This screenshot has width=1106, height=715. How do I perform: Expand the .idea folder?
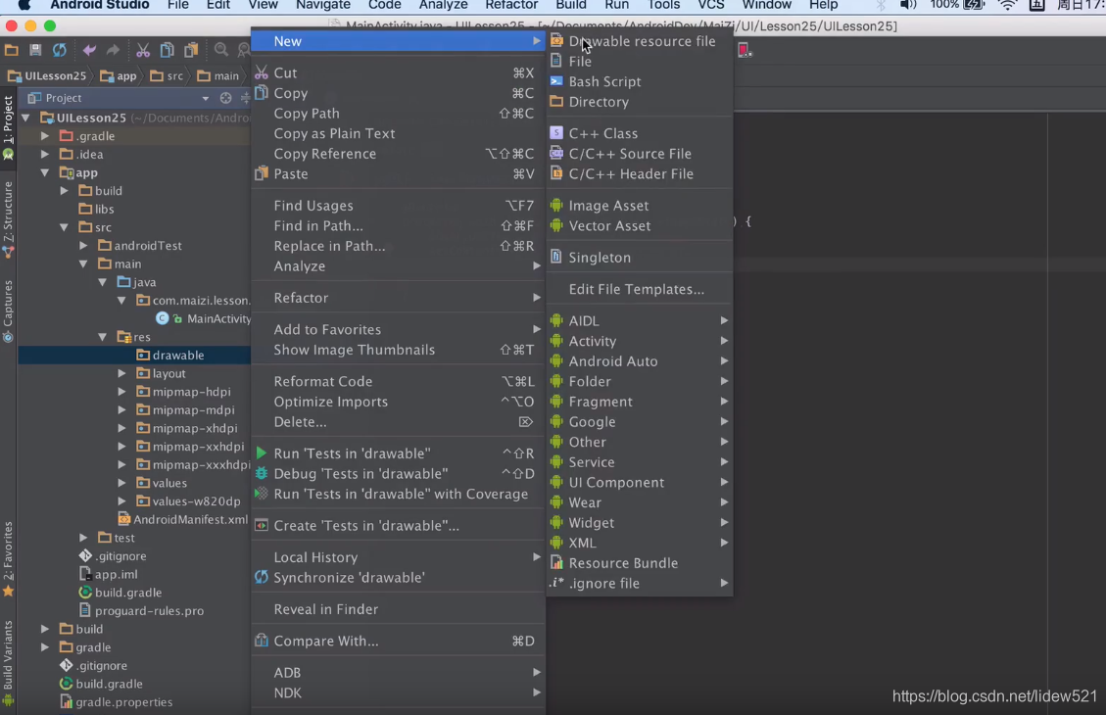click(x=45, y=154)
